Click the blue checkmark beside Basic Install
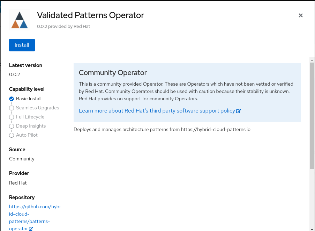315x231 pixels. (11, 99)
